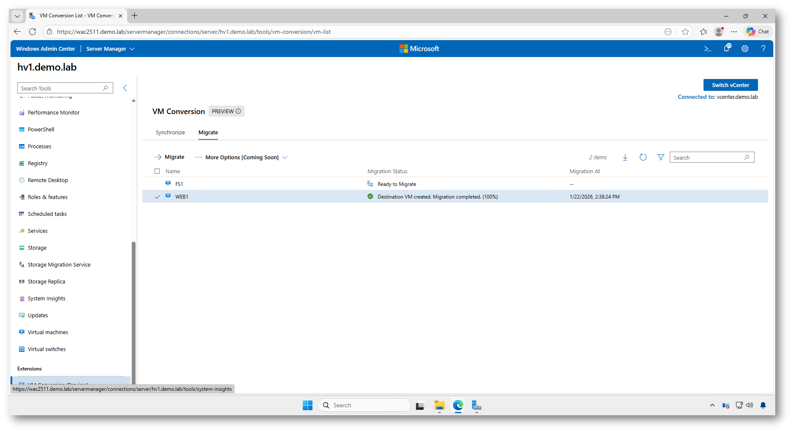
Task: Expand the Server Manager dropdown
Action: [x=110, y=49]
